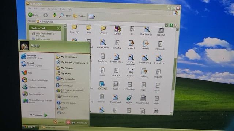Click the file list vertical scrollbar

pyautogui.click(x=174, y=74)
